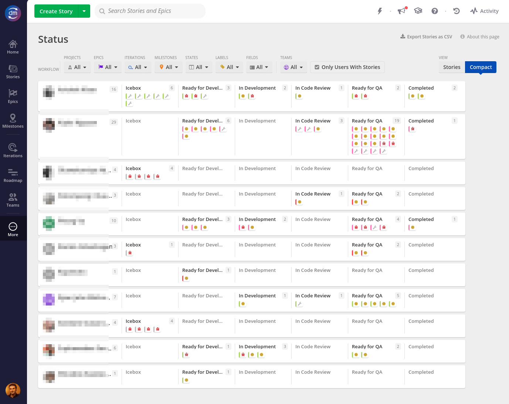Open the Roadmap page
Screen dimensions: 509x404
[x=13, y=175]
